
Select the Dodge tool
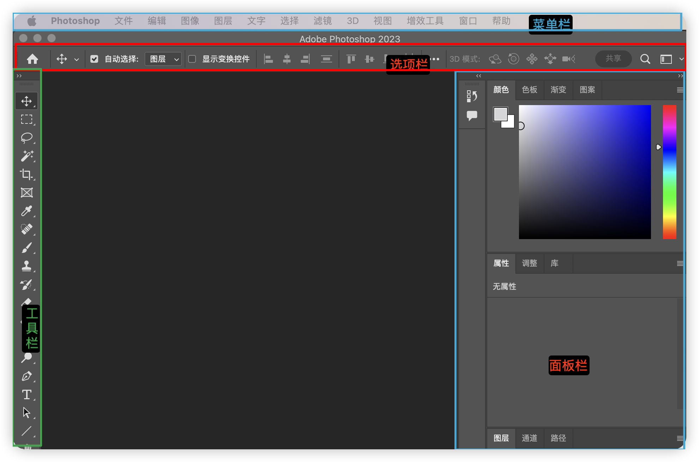pos(26,358)
